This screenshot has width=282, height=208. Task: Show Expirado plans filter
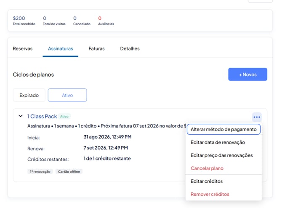coord(29,95)
